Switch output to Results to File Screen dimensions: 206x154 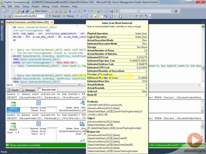[120, 16]
